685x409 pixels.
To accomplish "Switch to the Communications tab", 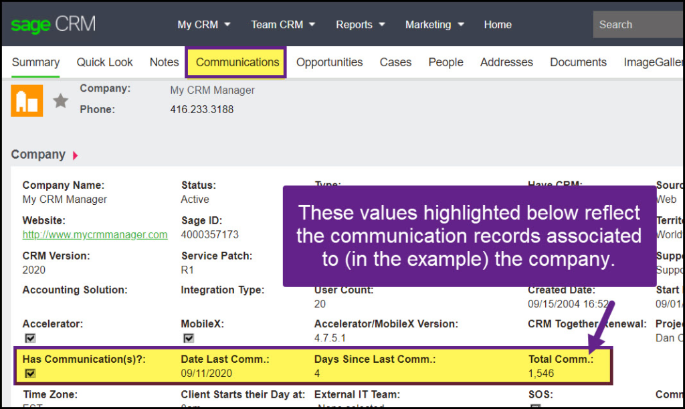I will pos(237,62).
